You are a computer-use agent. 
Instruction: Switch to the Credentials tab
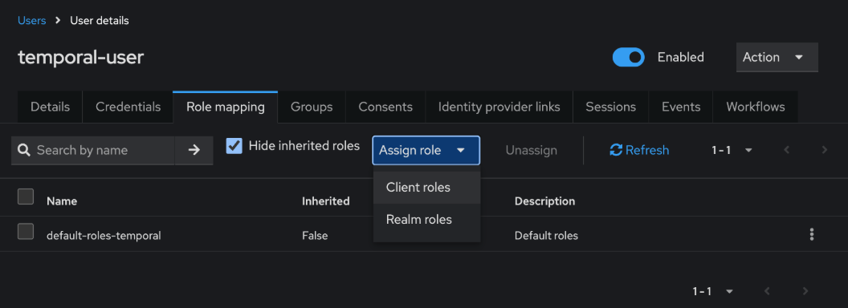pyautogui.click(x=128, y=107)
